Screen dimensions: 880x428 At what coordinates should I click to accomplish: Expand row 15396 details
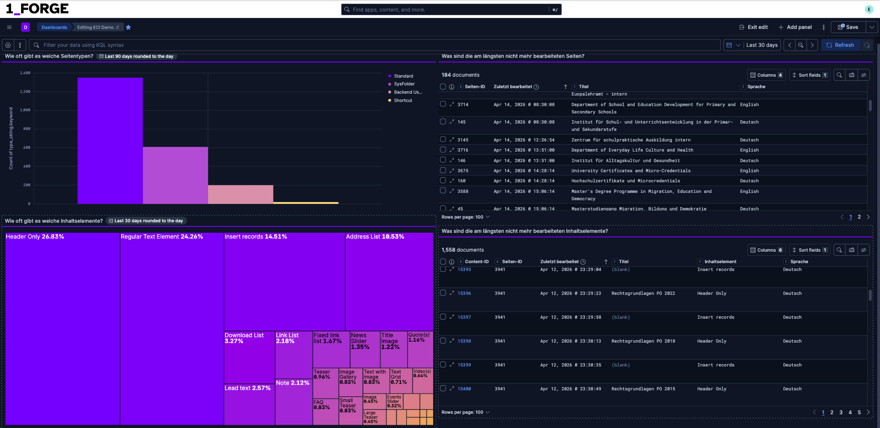pos(451,293)
